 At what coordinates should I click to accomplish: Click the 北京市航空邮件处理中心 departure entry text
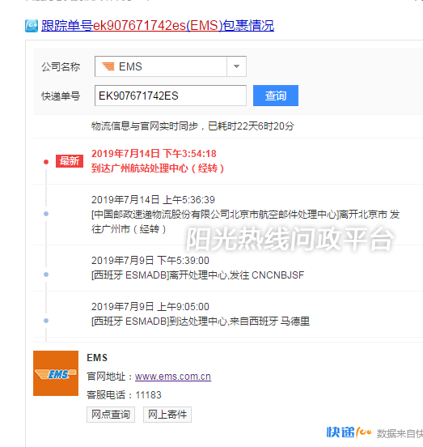[245, 222]
